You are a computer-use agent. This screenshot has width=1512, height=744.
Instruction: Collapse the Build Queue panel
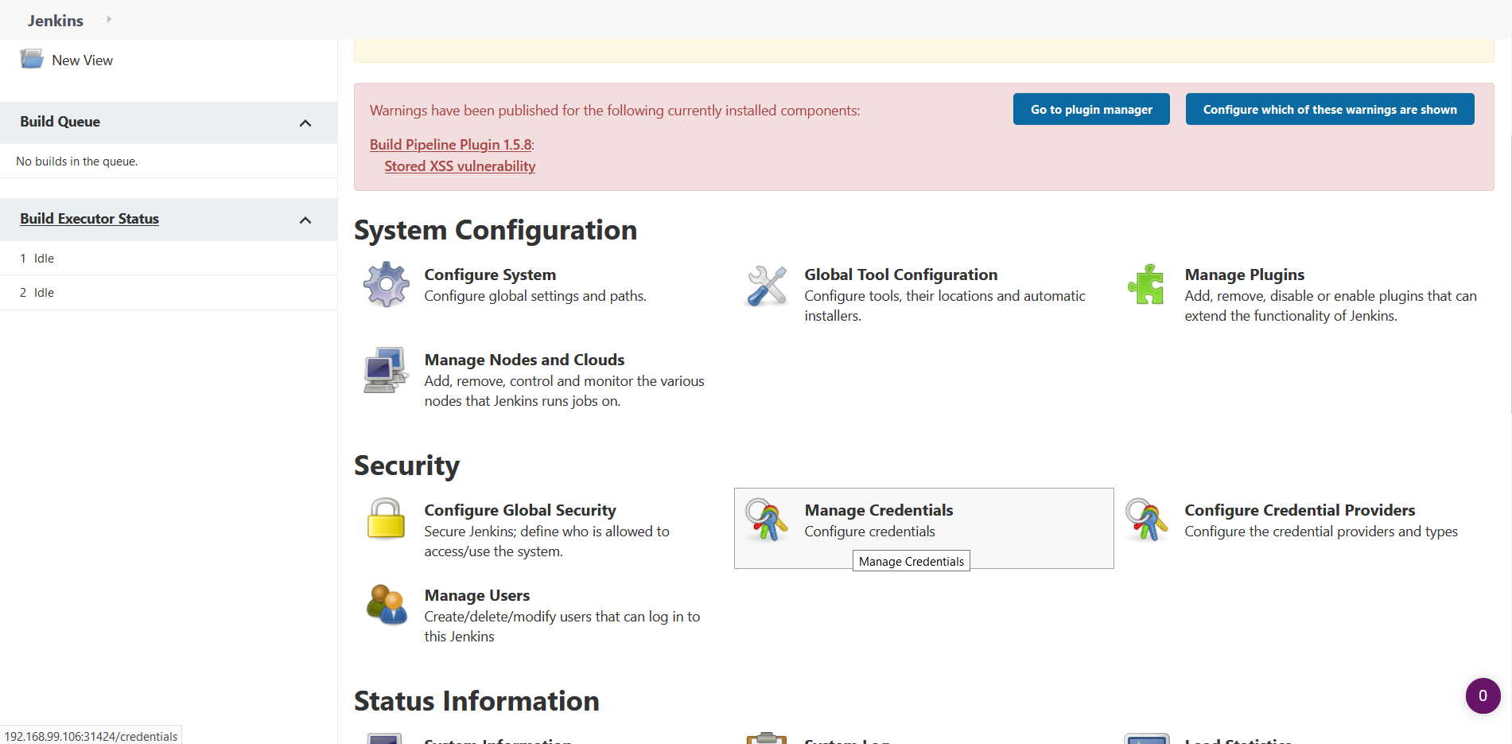pos(305,123)
